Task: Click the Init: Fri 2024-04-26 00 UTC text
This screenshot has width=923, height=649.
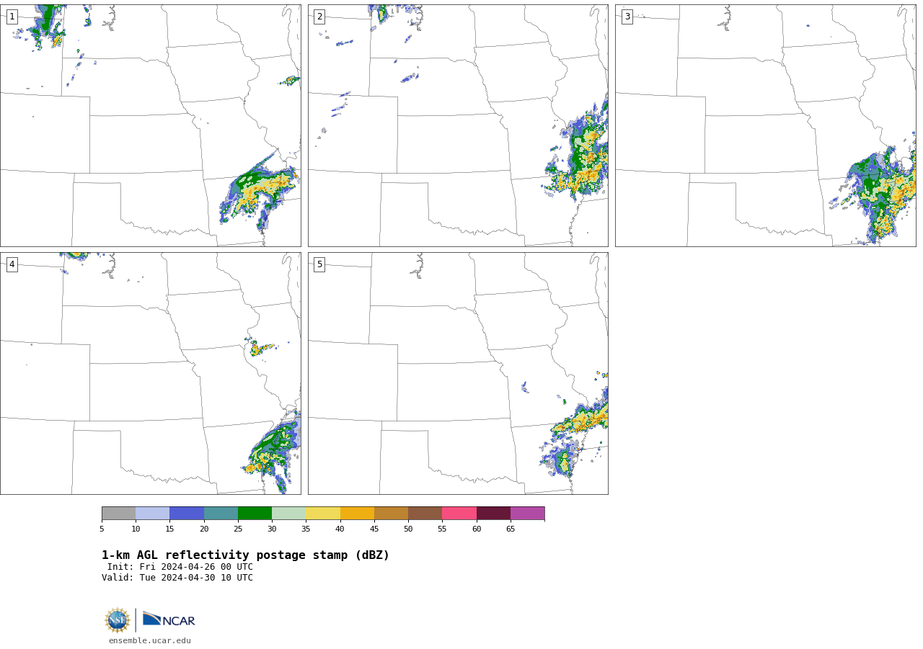Action: [x=180, y=567]
